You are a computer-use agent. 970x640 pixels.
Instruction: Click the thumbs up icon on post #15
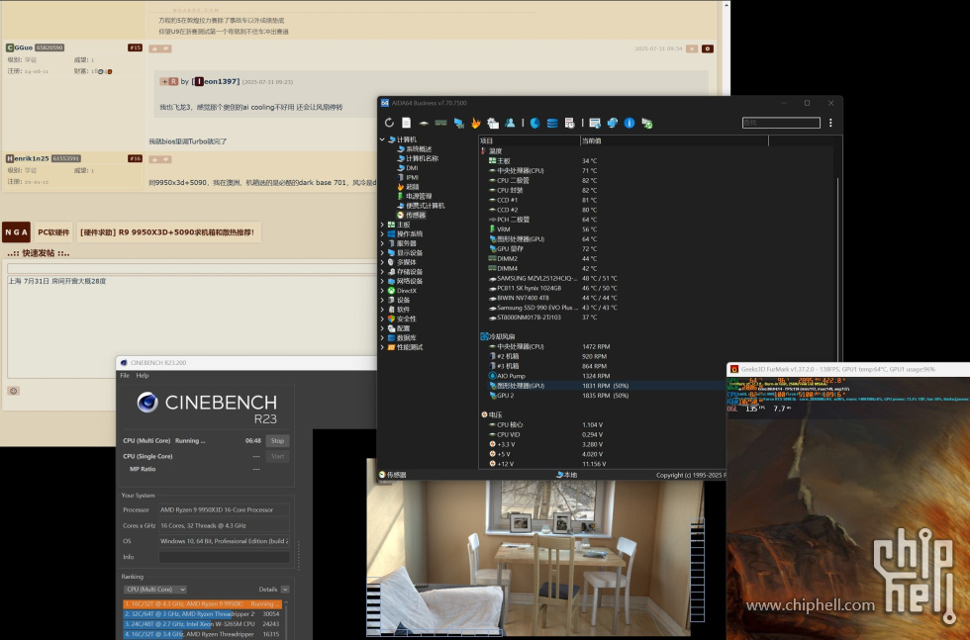click(154, 48)
